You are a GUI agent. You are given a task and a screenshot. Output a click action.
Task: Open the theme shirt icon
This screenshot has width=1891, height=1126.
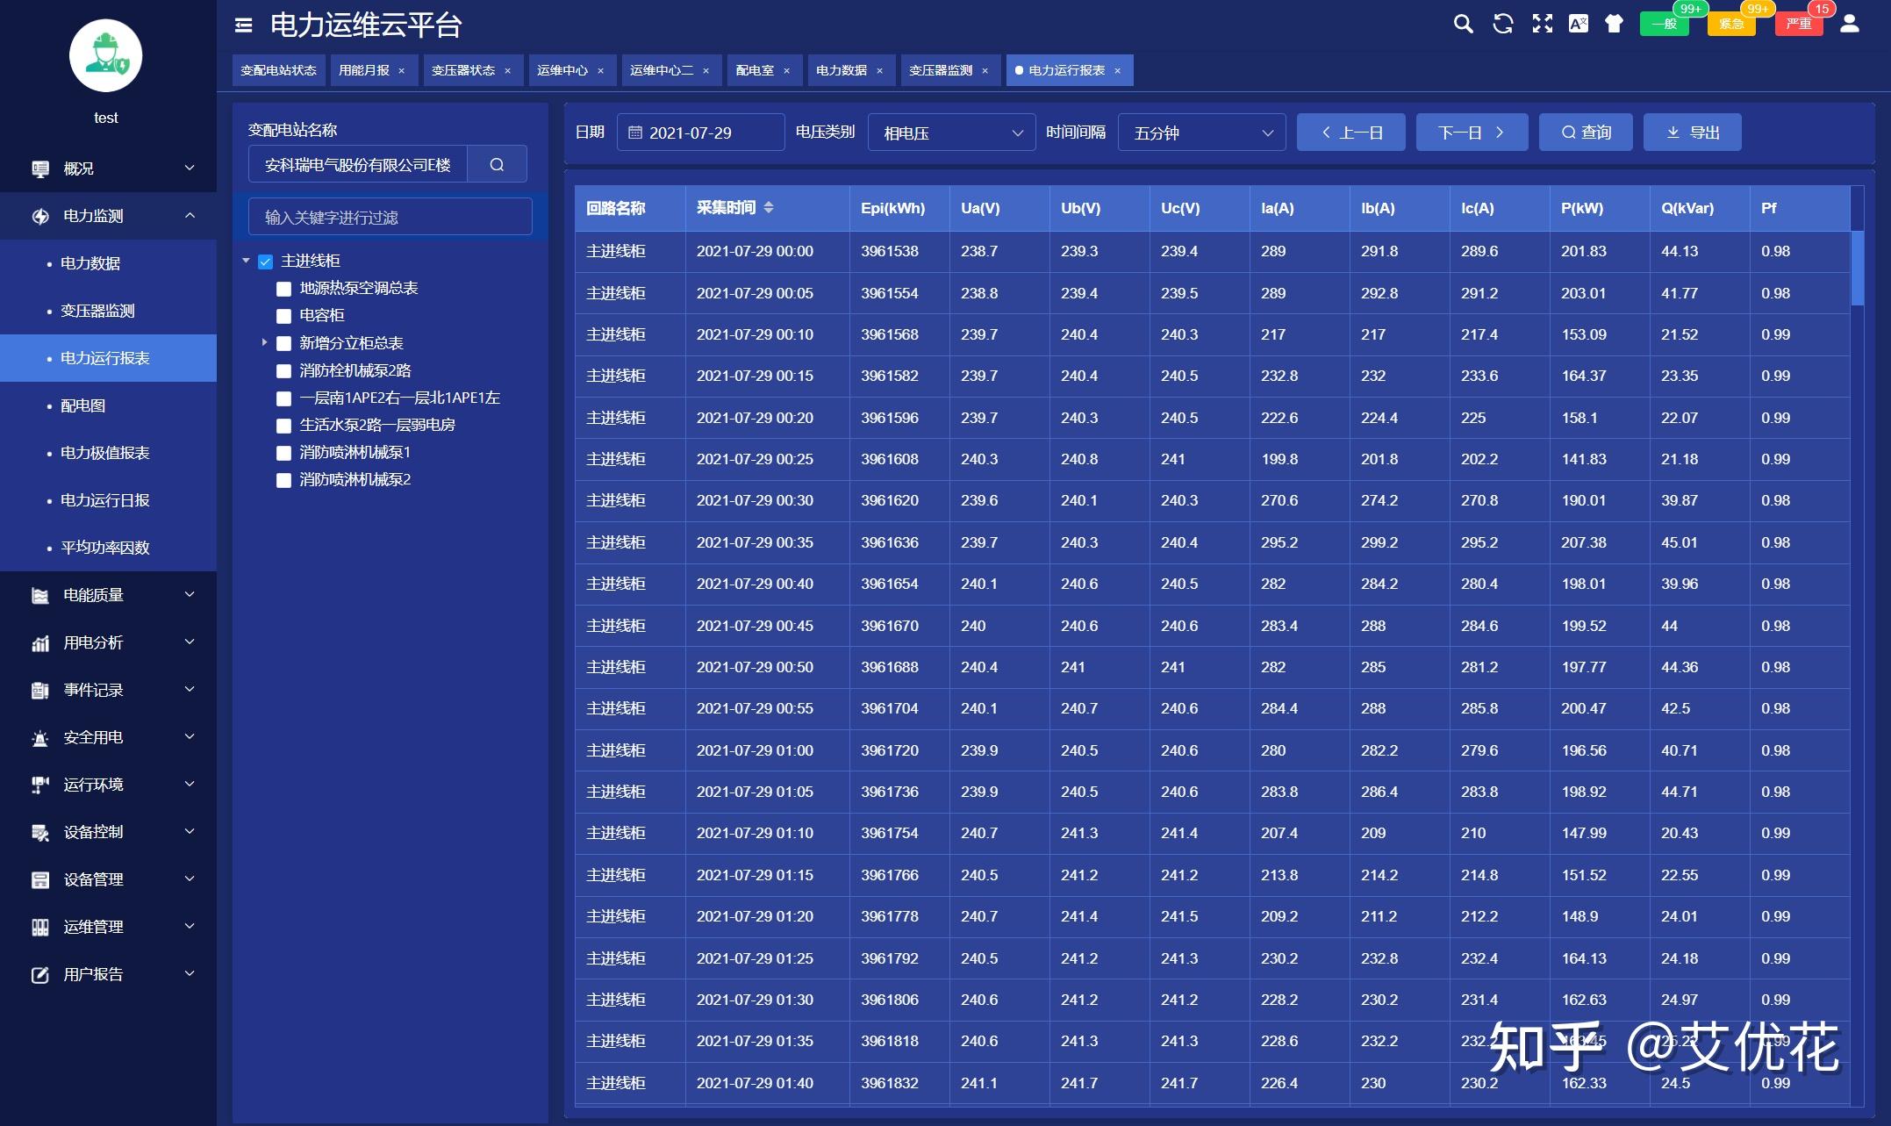coord(1614,24)
